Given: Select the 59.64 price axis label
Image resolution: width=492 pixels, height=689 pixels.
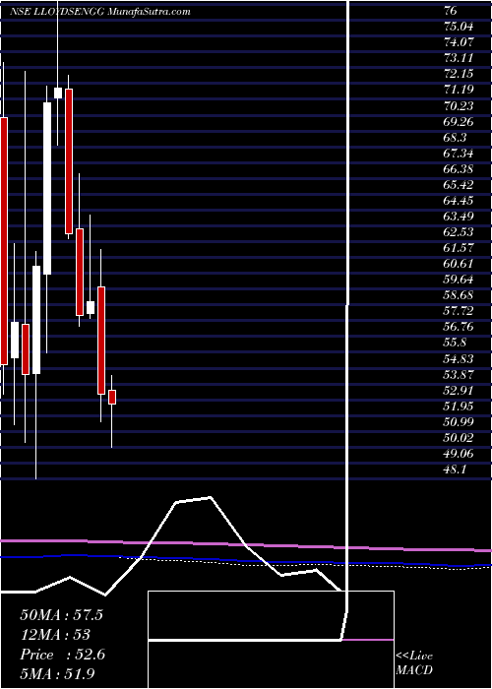Looking at the screenshot, I should click(x=459, y=280).
